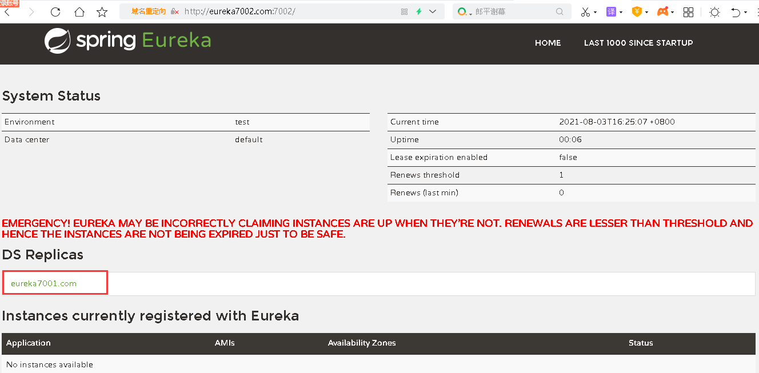
Task: Click the Renews threshold label
Action: (x=425, y=175)
